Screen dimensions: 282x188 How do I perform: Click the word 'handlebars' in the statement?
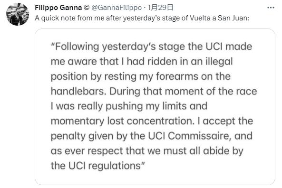point(78,91)
